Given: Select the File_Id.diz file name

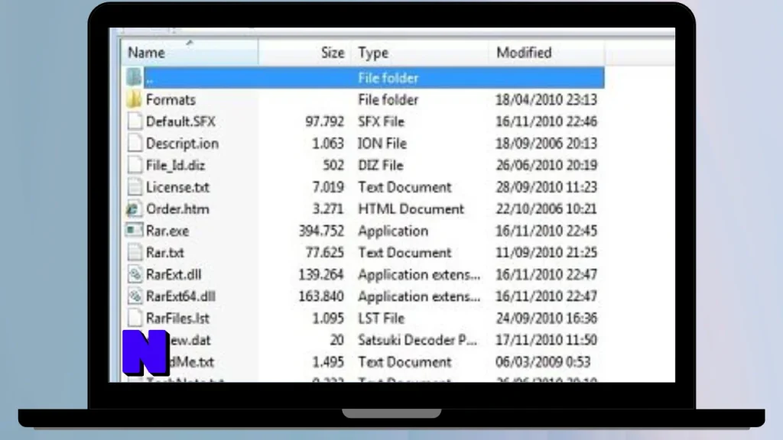Looking at the screenshot, I should 175,166.
